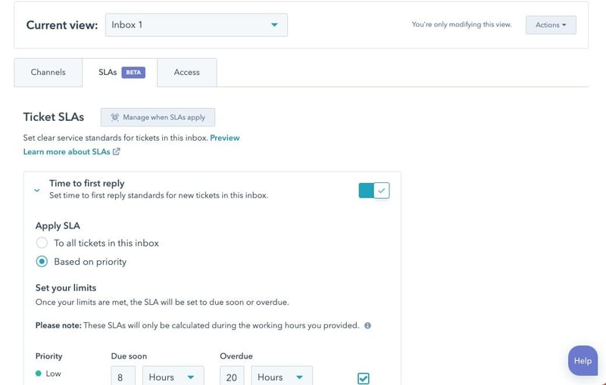Open the Current view Inbox 1 dropdown
The width and height of the screenshot is (606, 385).
tap(196, 25)
